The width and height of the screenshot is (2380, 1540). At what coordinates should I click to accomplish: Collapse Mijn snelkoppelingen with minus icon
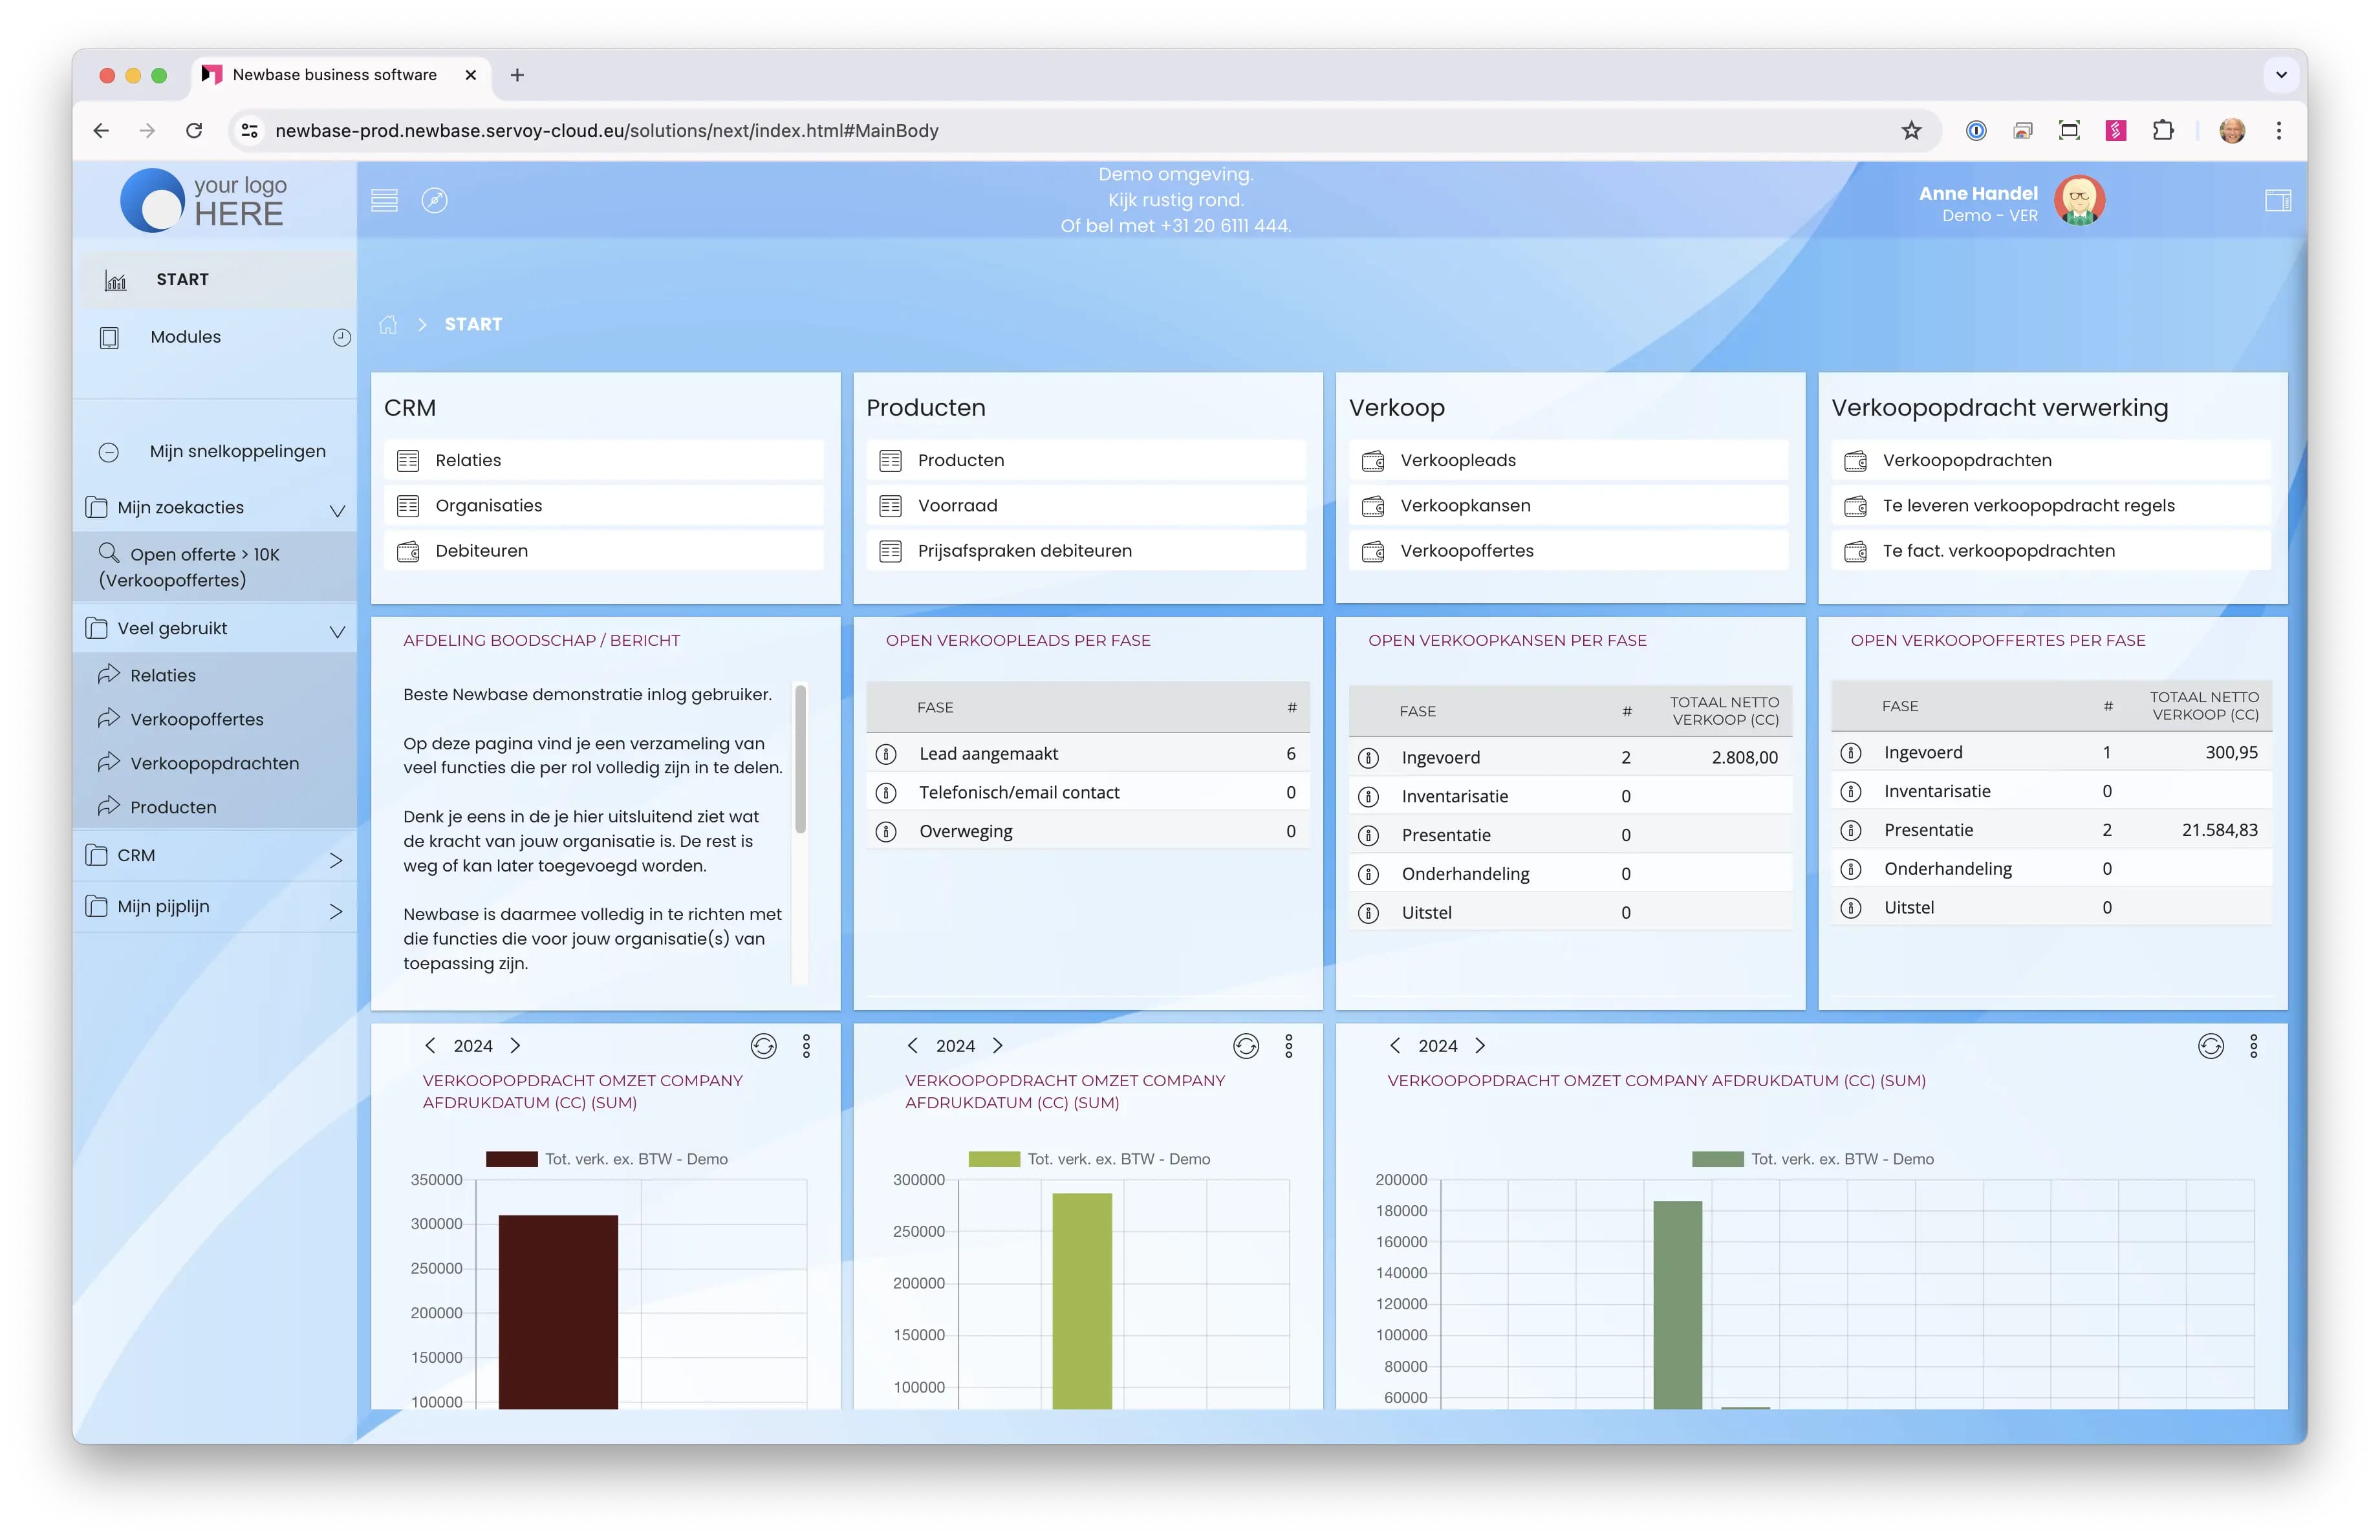point(109,452)
